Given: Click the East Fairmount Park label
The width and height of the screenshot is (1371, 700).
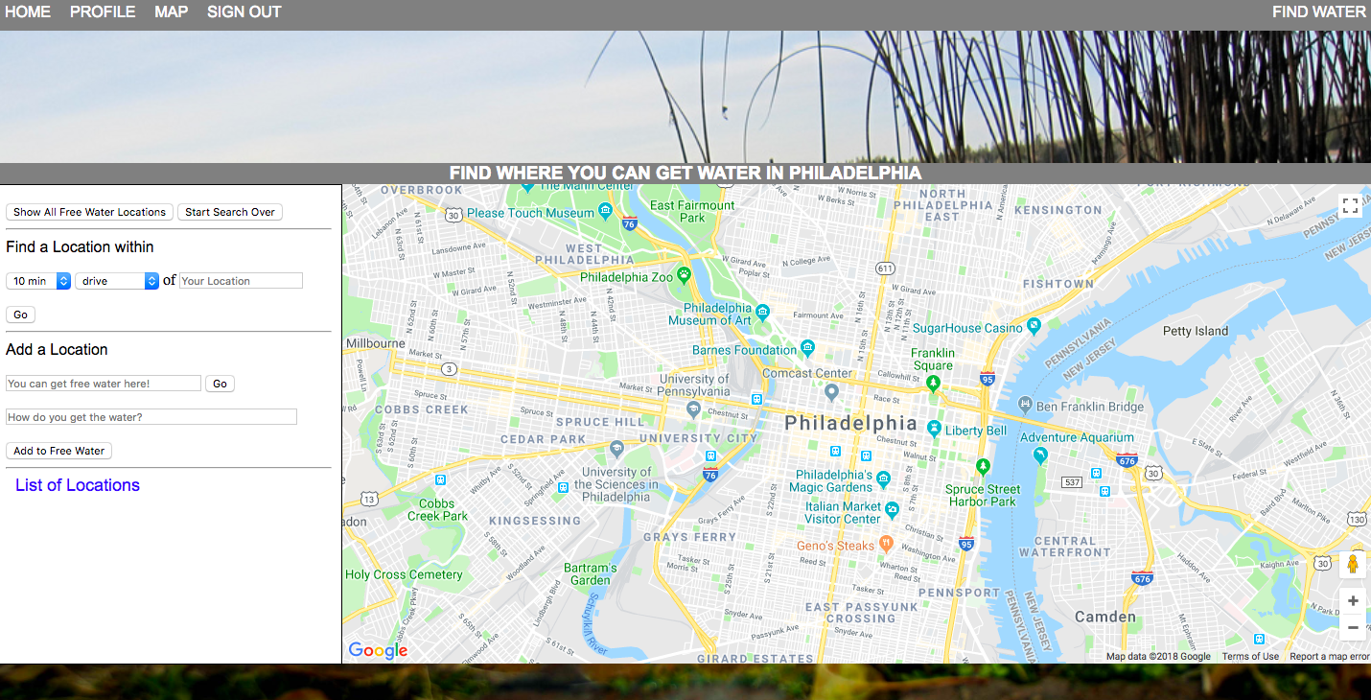Looking at the screenshot, I should 692,211.
